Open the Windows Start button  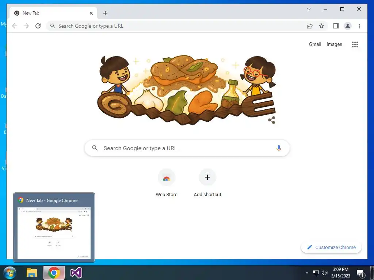pos(10,273)
